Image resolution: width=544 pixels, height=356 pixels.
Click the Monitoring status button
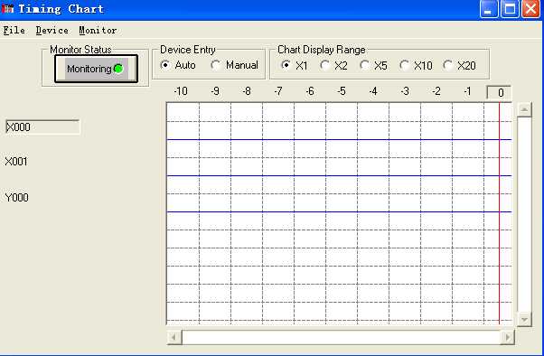[x=96, y=69]
